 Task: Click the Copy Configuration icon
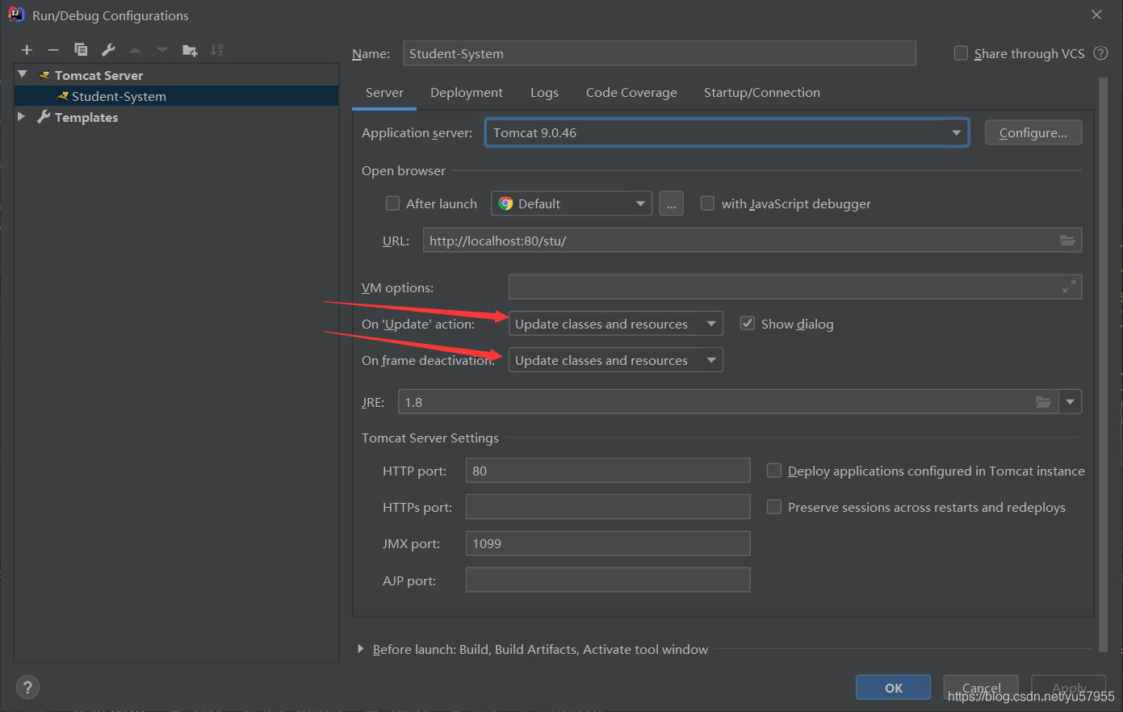(81, 50)
